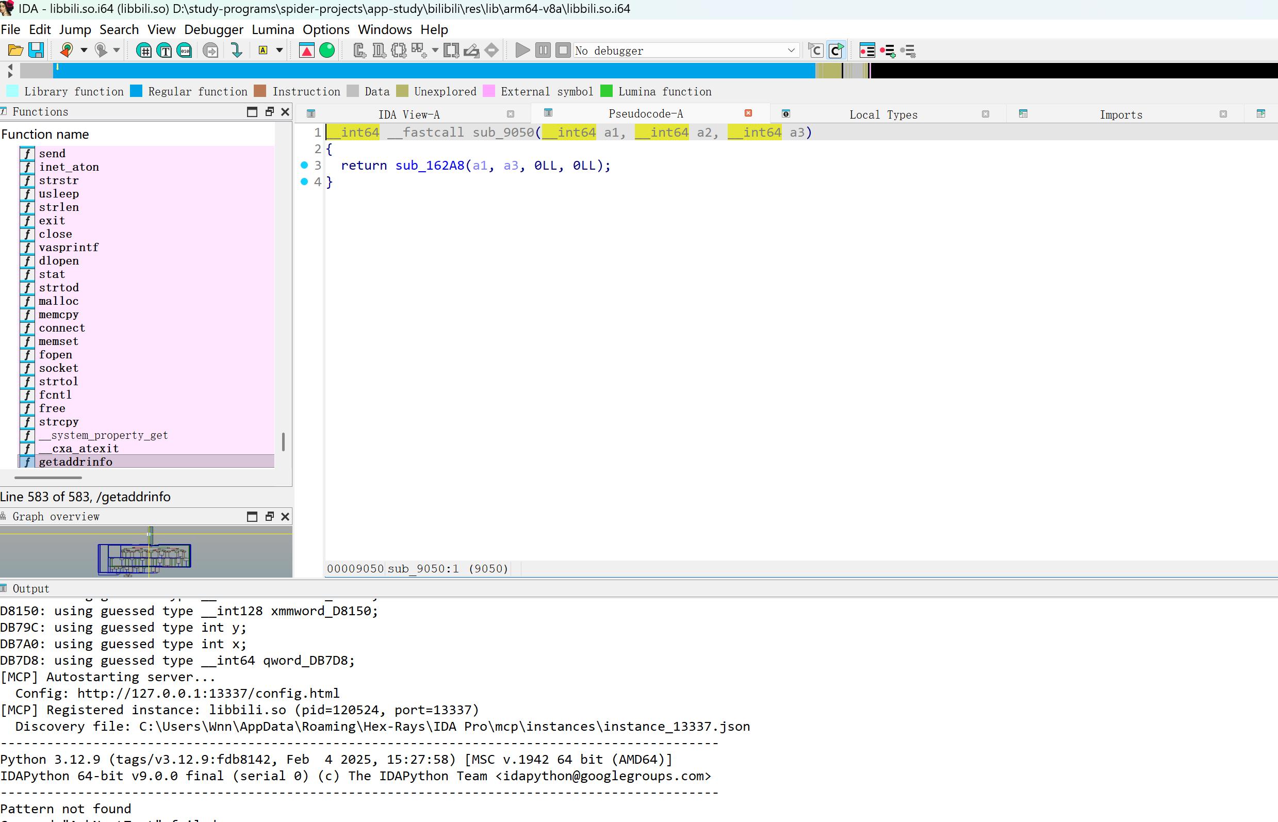Click the grey jump-forward arrow icon
Screen dimensions: 1278x822
click(101, 50)
